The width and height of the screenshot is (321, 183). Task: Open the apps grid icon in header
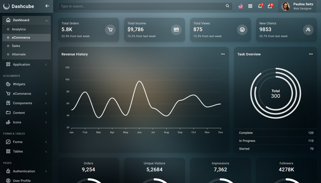tap(250, 6)
